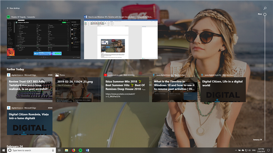Screen dimensions: 273x153
Task: Click the February 24 heading
Action: pos(15,146)
